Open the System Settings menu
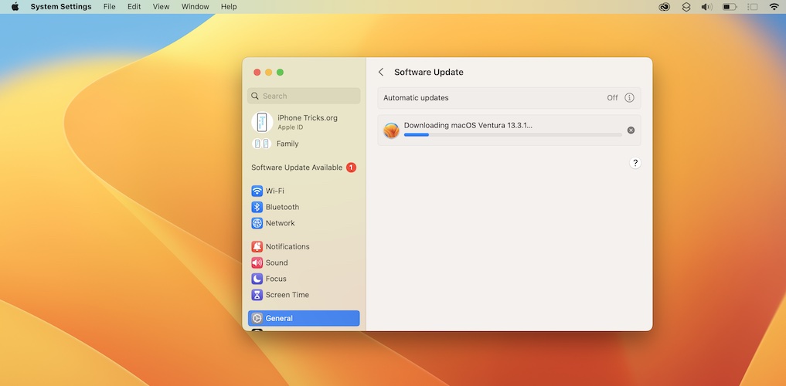786x386 pixels. (x=61, y=6)
